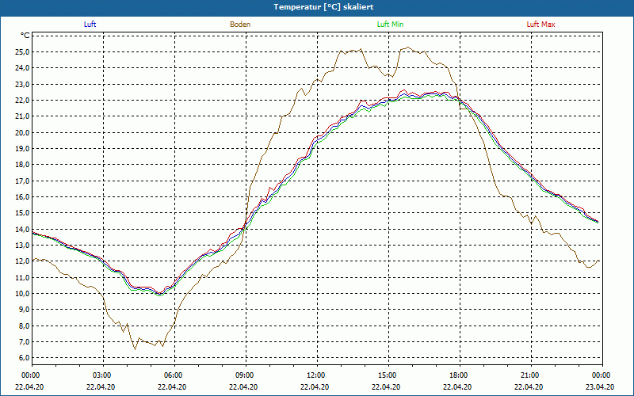
Task: Click the 9,0 y-axis value
Action: coord(25,310)
